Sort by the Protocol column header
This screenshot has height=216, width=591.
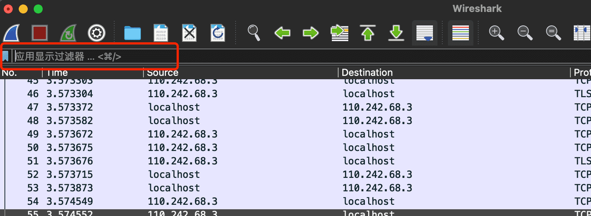[581, 72]
